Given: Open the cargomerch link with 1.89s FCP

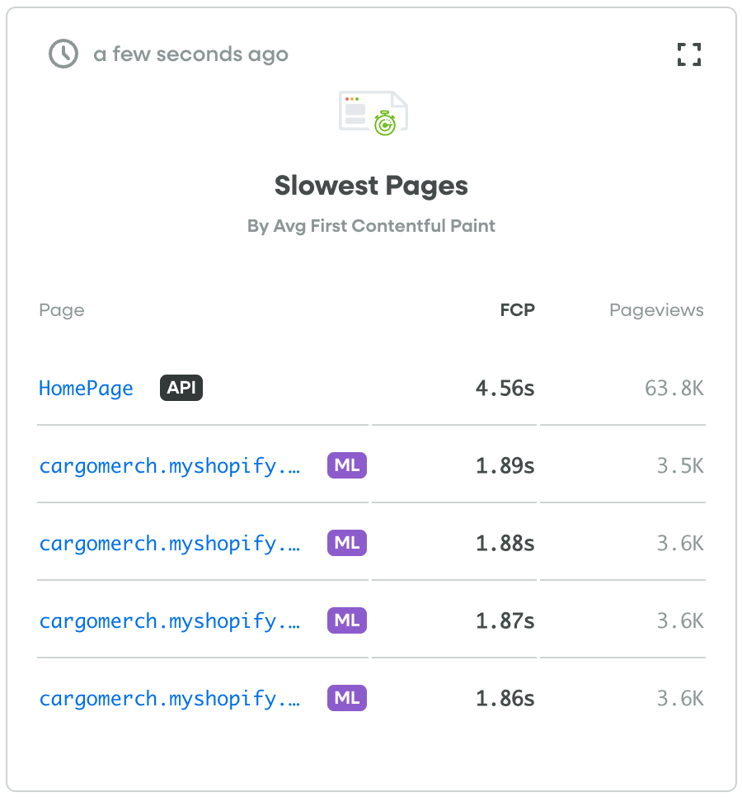Looking at the screenshot, I should click(x=170, y=465).
